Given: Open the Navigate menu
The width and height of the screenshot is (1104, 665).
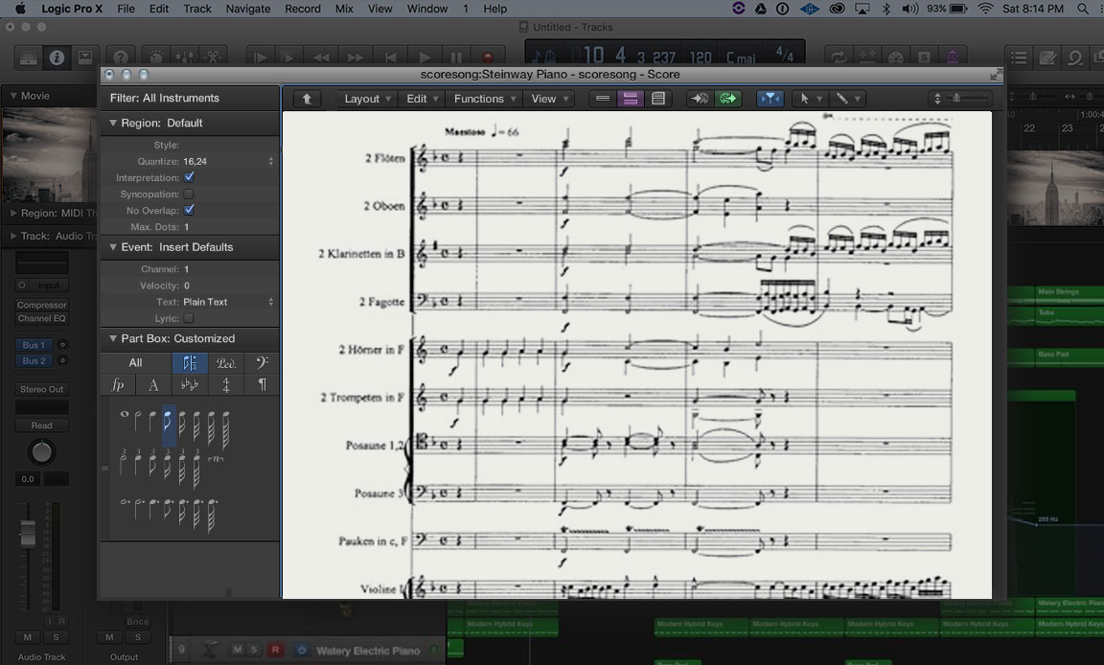Looking at the screenshot, I should pos(248,9).
